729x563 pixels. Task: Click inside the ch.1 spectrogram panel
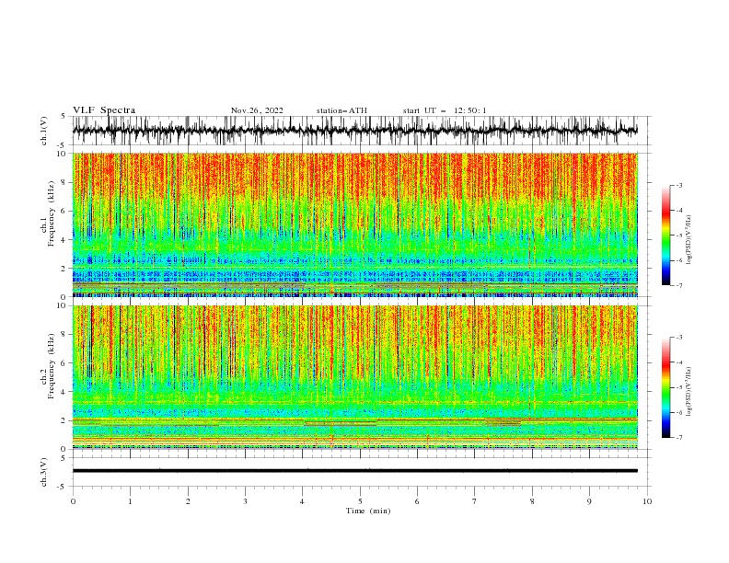tap(355, 224)
